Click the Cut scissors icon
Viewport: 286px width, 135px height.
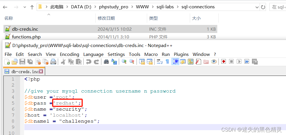tap(63, 61)
